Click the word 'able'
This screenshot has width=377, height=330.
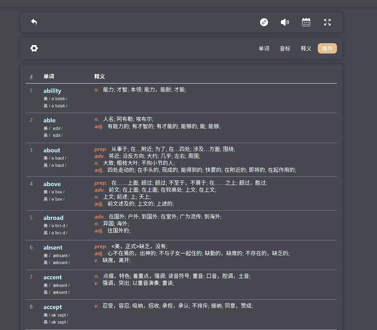coord(49,120)
